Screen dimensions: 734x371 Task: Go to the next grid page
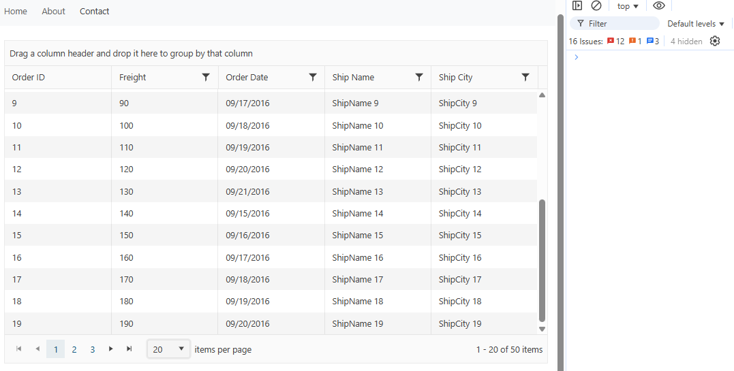tap(111, 349)
